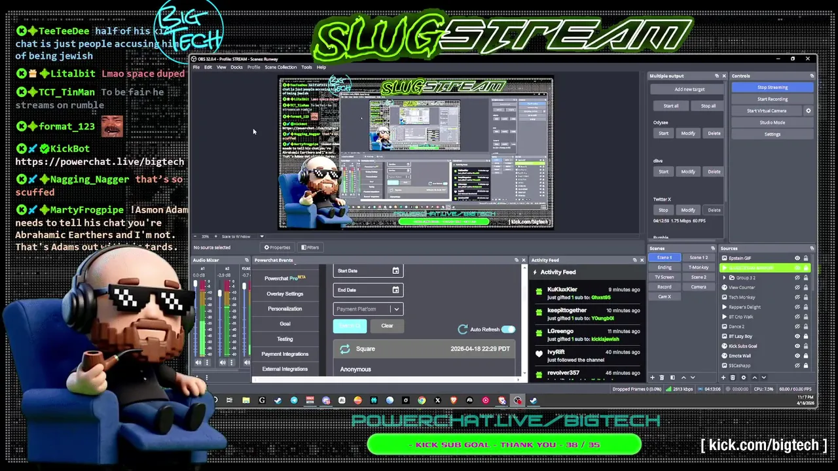Image resolution: width=838 pixels, height=471 pixels.
Task: Open virtual camera settings gear icon
Action: point(808,111)
